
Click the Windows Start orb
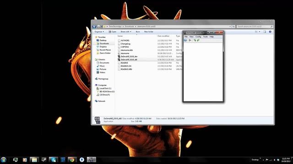4,159
